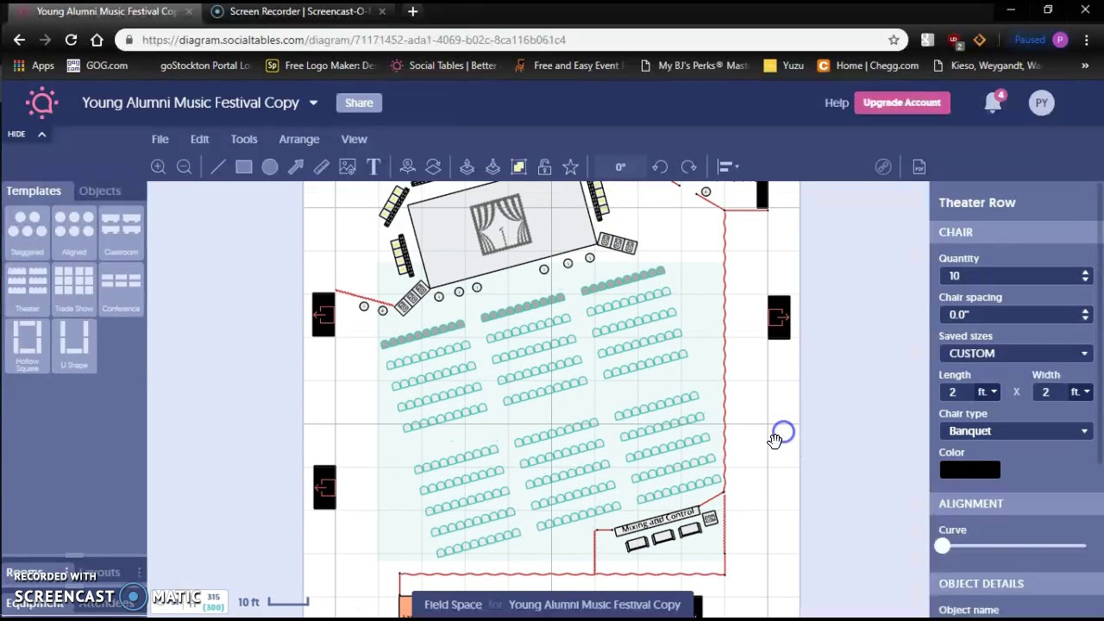Switch to the Templates tab

34,191
